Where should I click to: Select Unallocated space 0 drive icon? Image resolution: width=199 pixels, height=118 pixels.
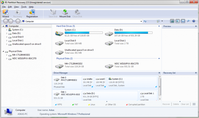point(59,52)
